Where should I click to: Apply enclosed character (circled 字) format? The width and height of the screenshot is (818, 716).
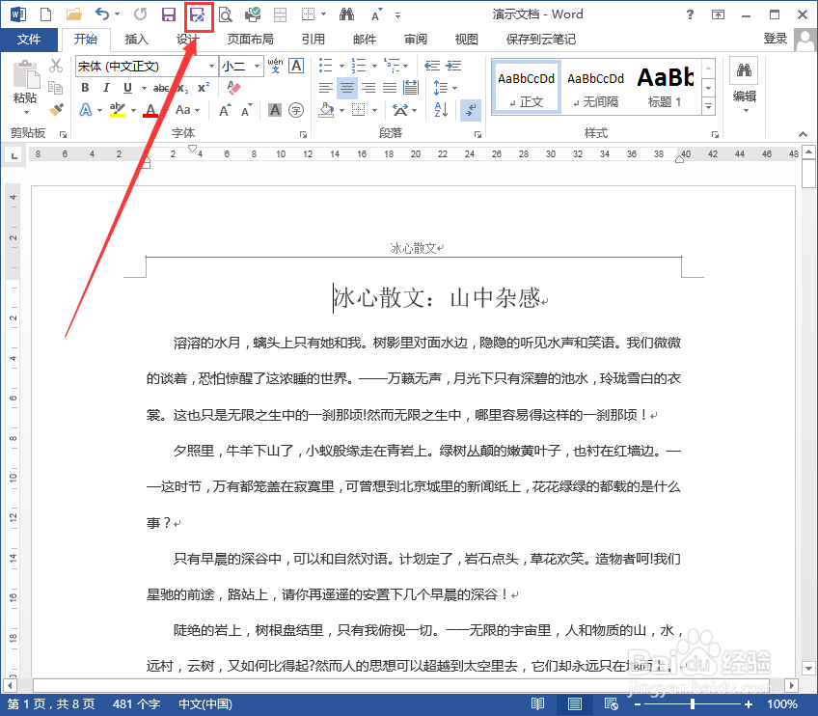(x=296, y=110)
